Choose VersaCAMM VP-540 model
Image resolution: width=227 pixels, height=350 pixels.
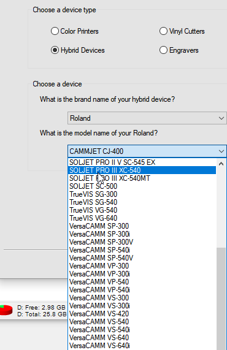[142, 282]
